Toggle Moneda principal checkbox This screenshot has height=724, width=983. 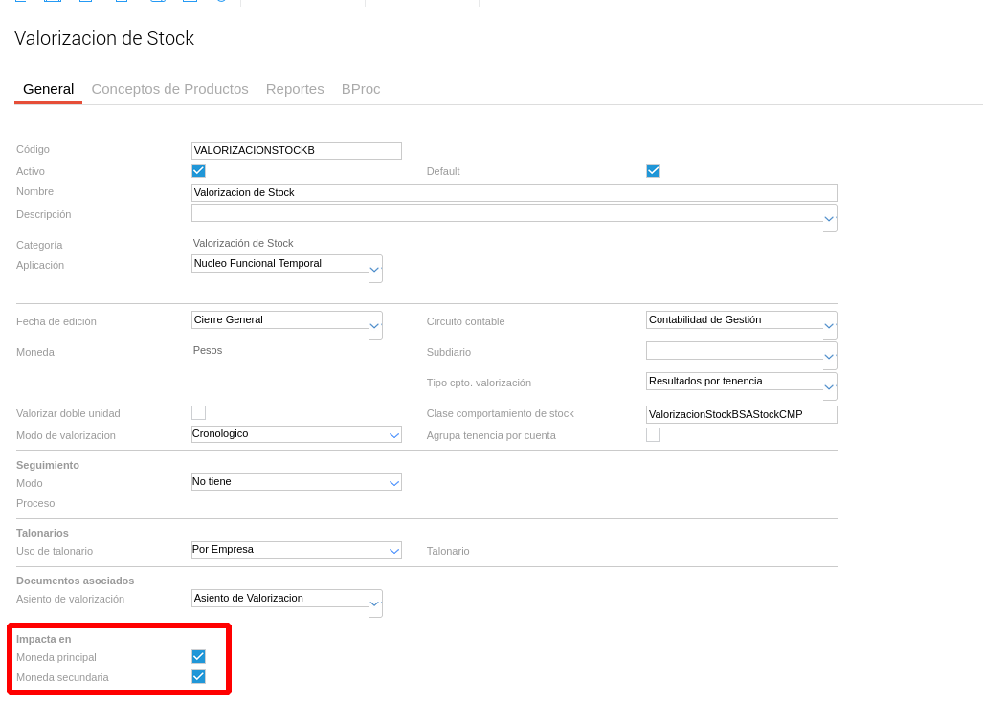click(198, 657)
